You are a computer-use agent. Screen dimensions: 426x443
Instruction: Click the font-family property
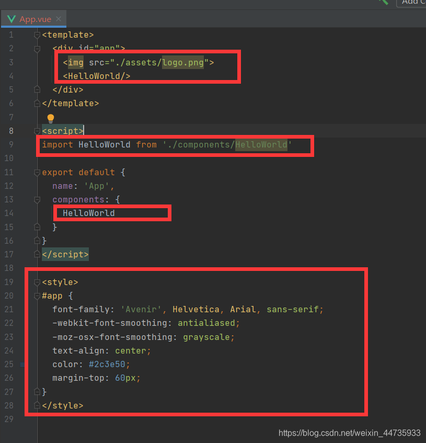point(80,309)
